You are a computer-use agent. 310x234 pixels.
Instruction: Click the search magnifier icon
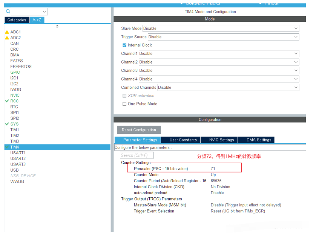[x=8, y=11]
